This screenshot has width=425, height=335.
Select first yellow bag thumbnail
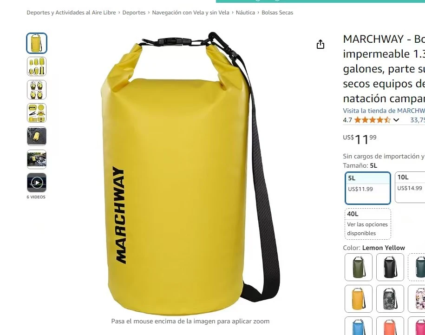pyautogui.click(x=37, y=43)
